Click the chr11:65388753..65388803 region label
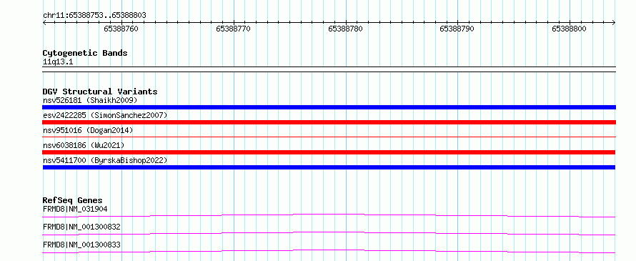 coord(94,15)
